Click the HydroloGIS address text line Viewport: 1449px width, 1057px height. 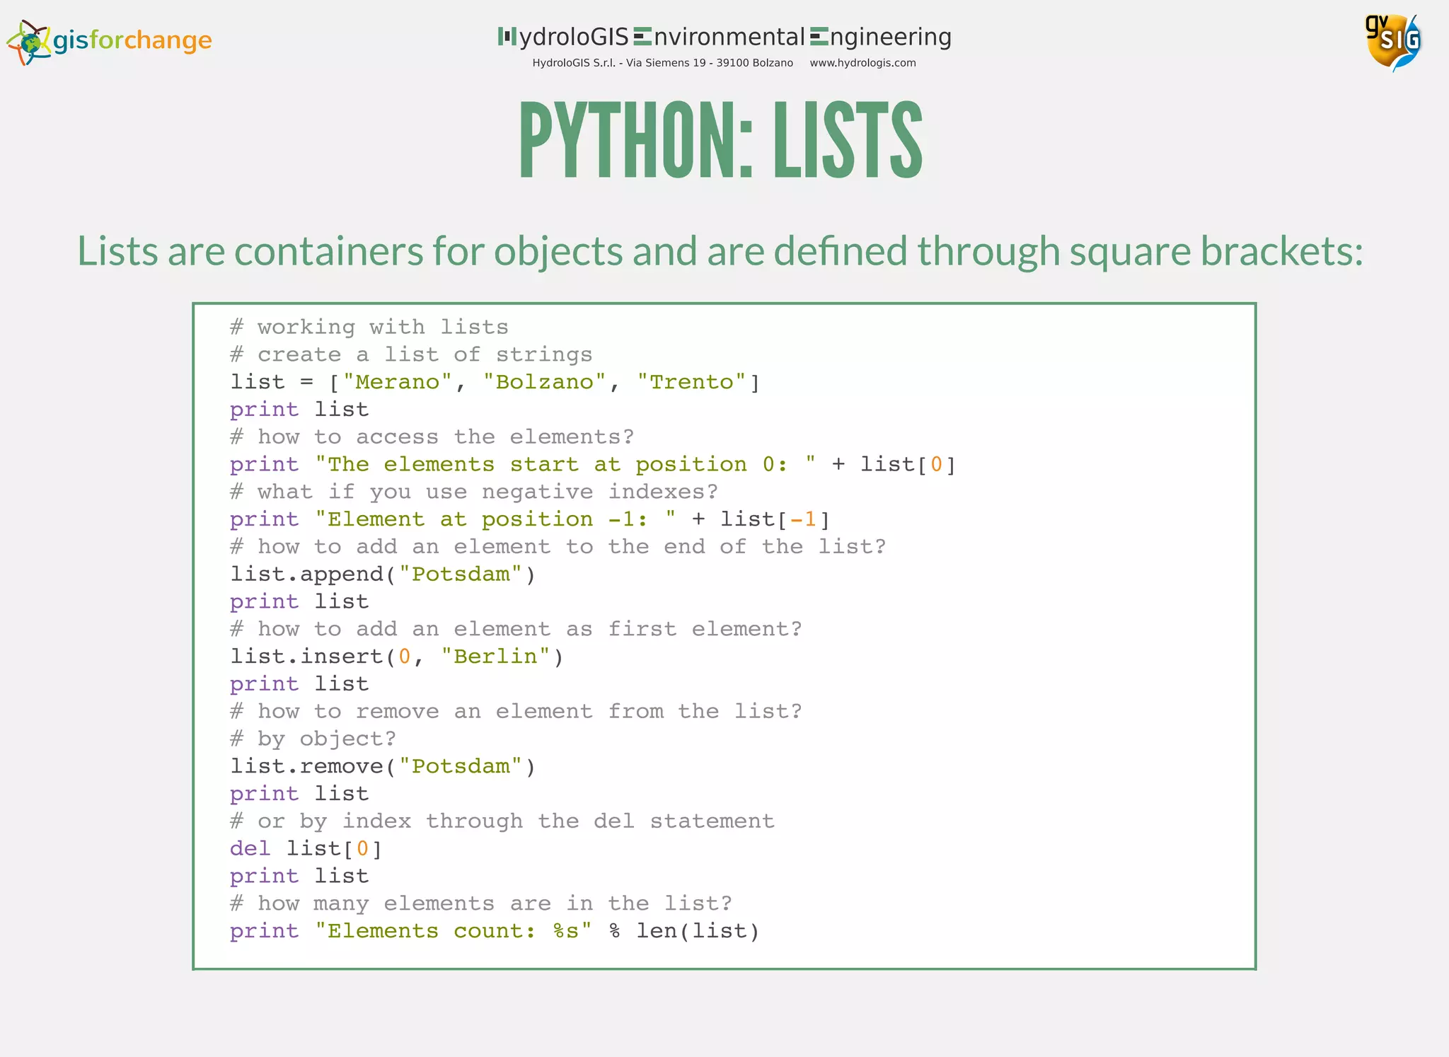coord(662,63)
